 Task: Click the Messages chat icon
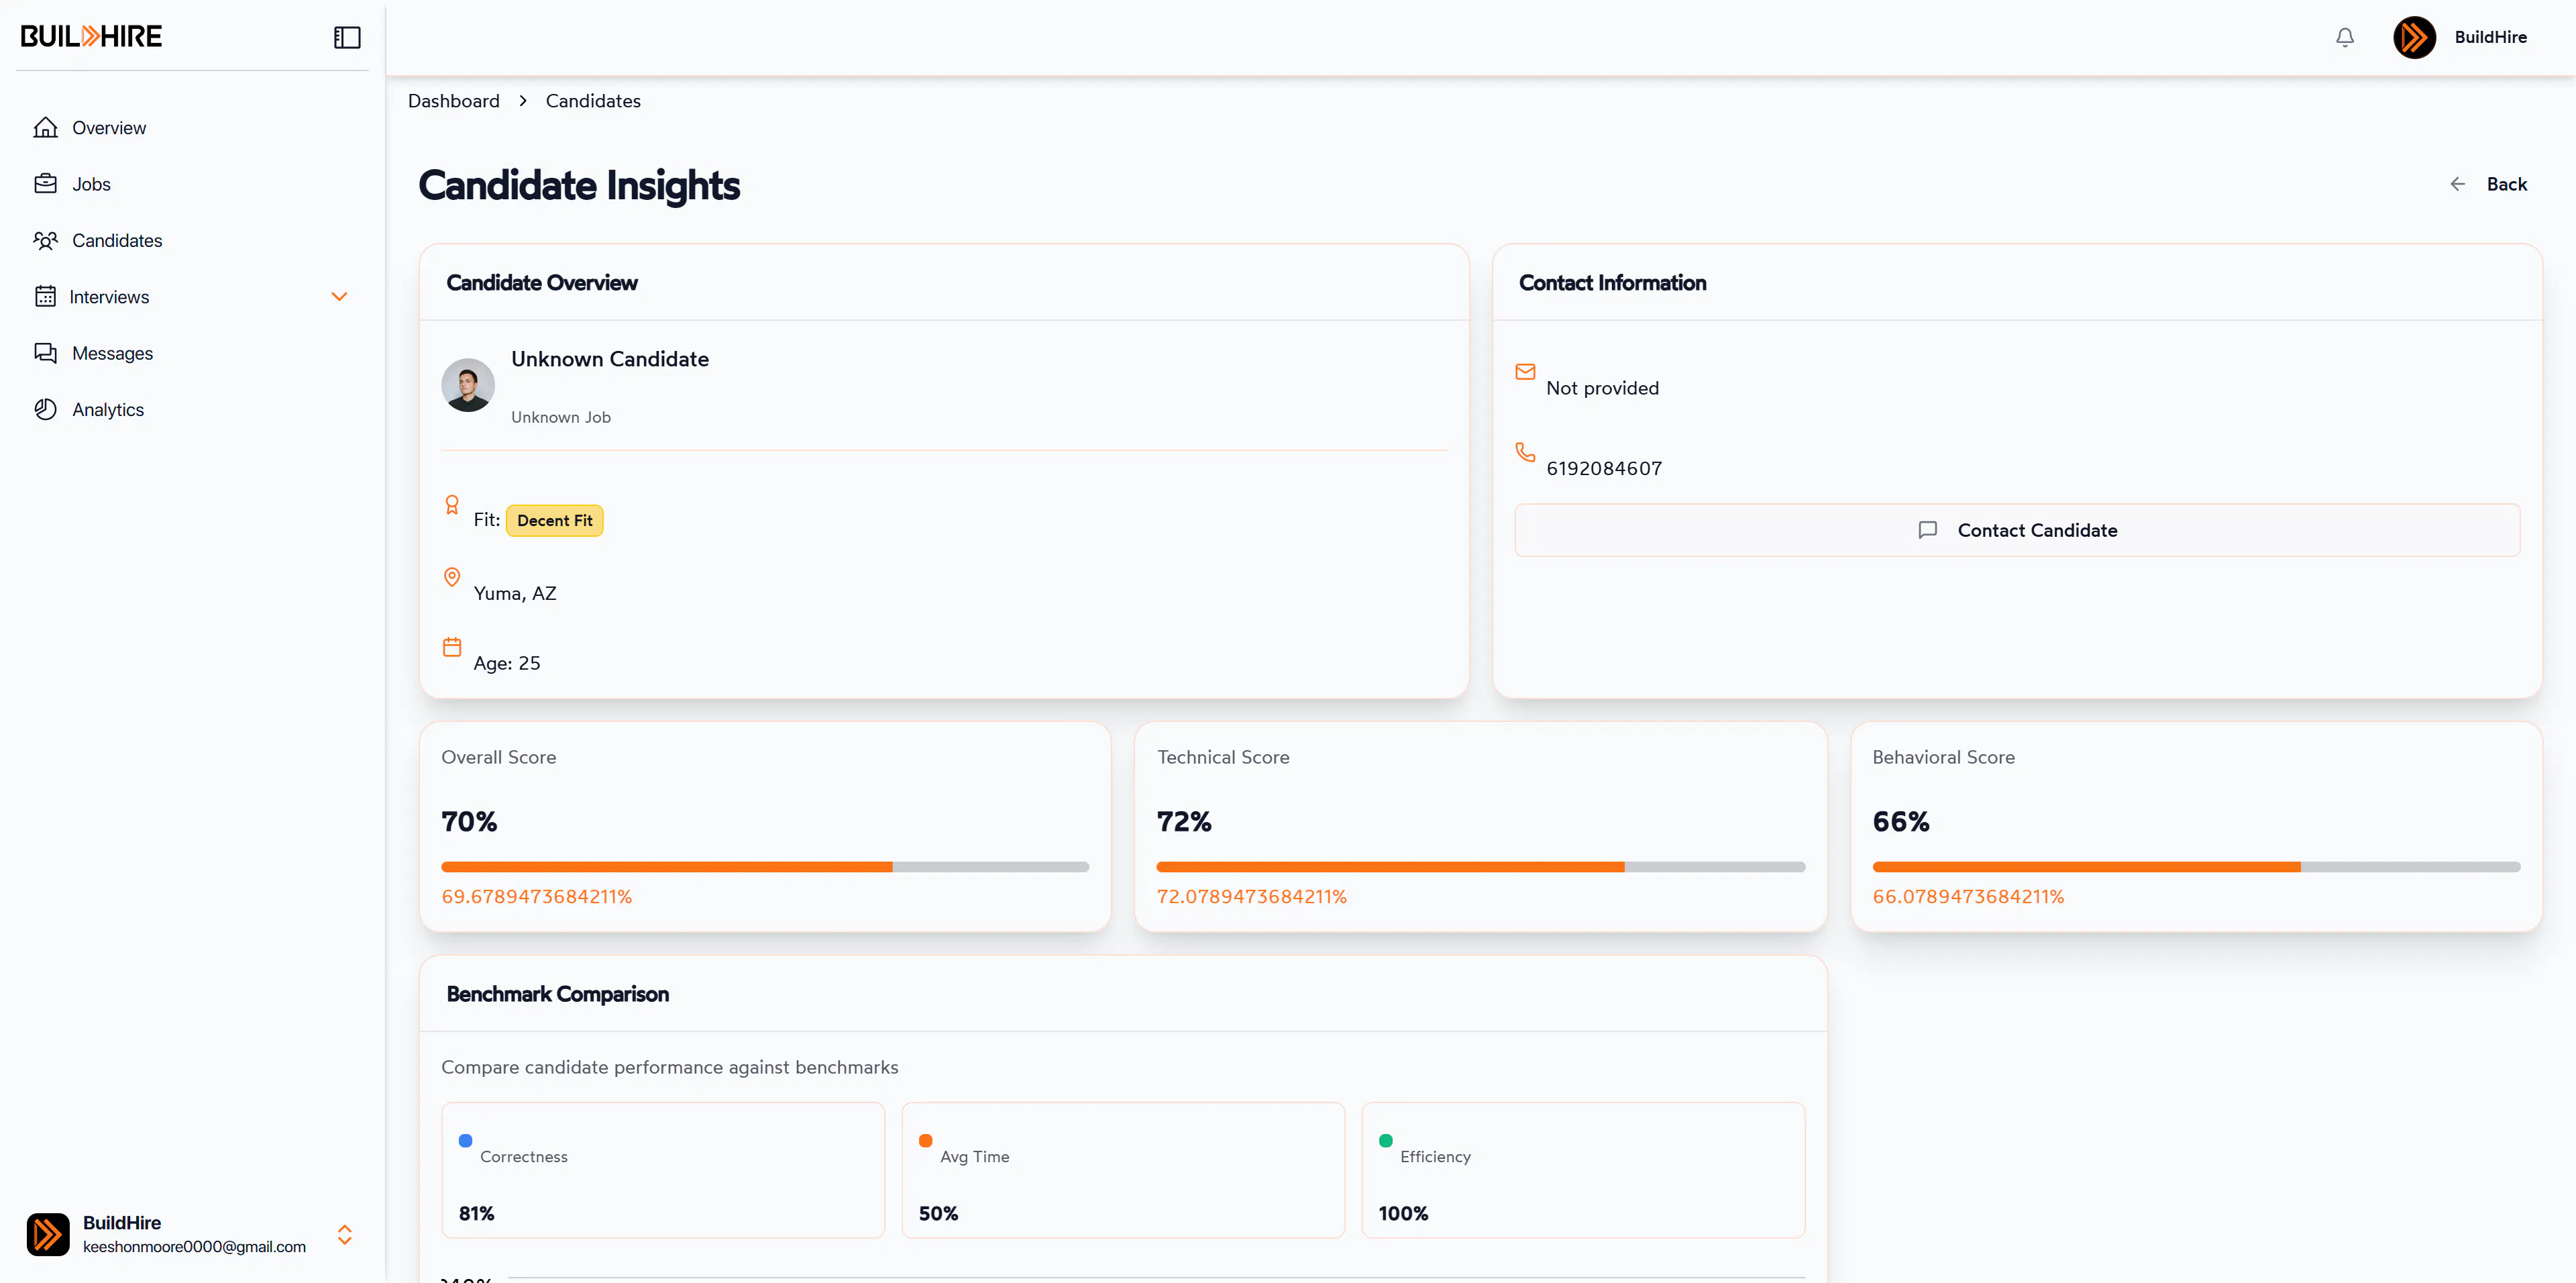coord(45,353)
